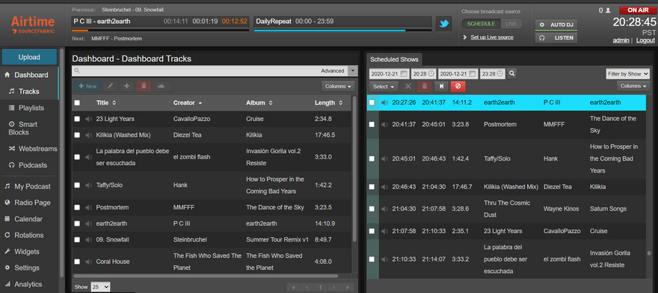Preview Taffy/Solo speaker icon in tracks list

(88, 185)
